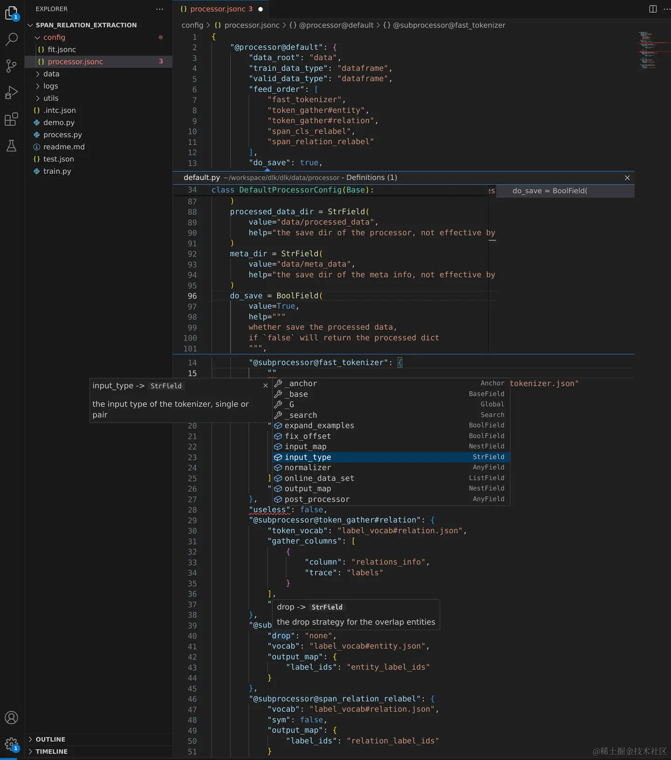Screen dimensions: 671x760
Task: Close the input_type suggestion details pane
Action: [266, 386]
